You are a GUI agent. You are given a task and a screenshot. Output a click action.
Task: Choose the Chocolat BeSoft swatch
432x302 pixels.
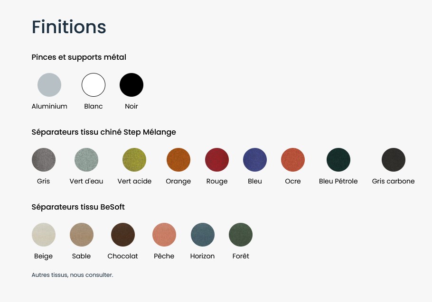pyautogui.click(x=123, y=235)
